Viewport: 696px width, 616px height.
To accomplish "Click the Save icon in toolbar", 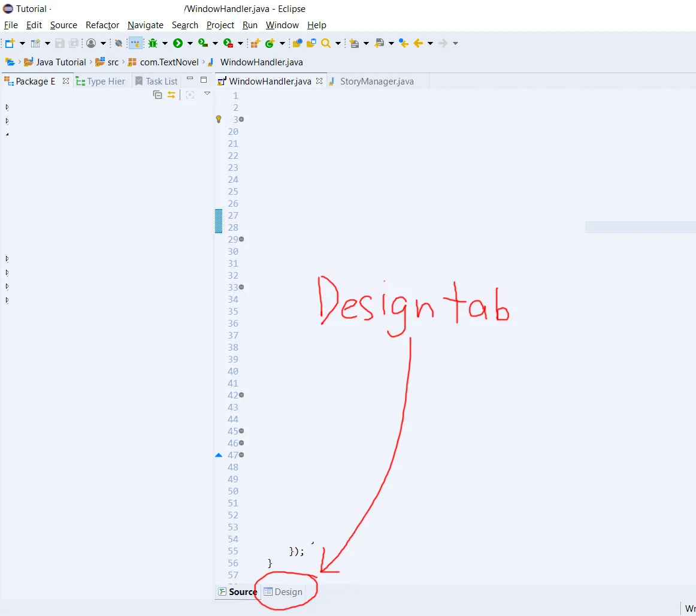I will 59,43.
